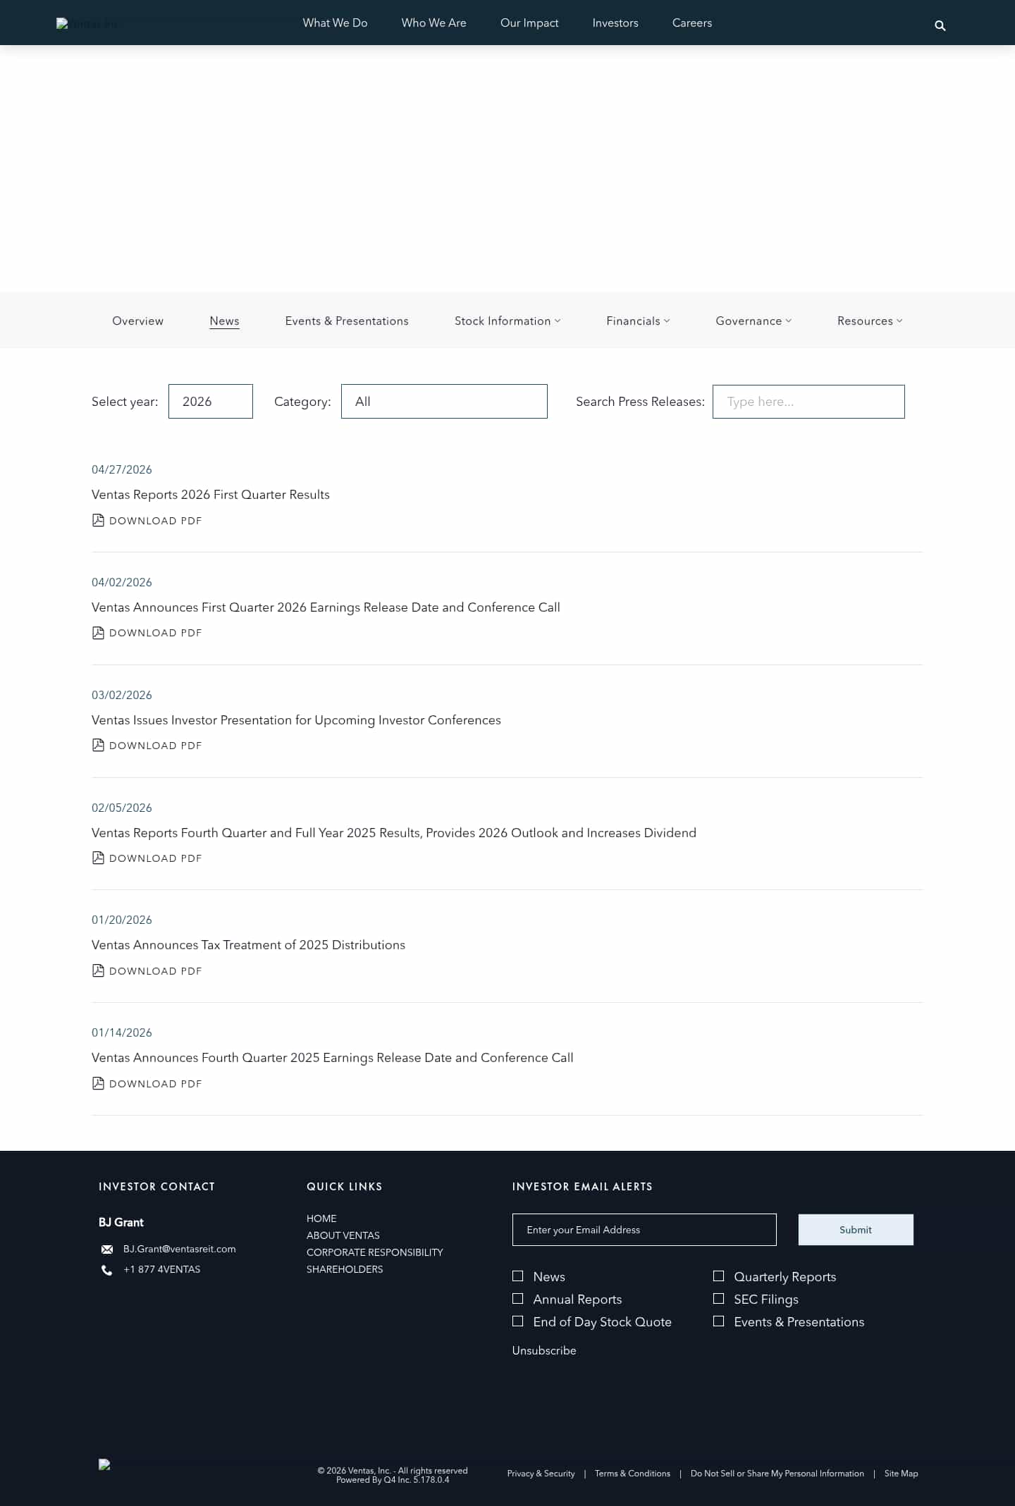Screen dimensions: 1015x1506
Task: Open Ventas Reports 2026 First Quarter Results
Action: pyautogui.click(x=211, y=494)
